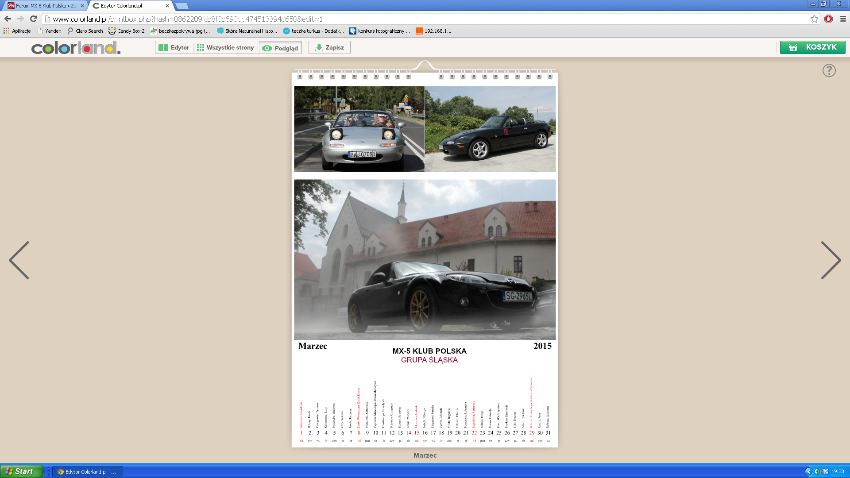Open the Chrome menu hamburger icon

pos(843,19)
